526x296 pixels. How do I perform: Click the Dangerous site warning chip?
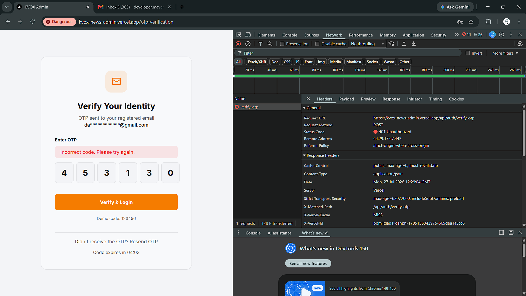click(59, 22)
